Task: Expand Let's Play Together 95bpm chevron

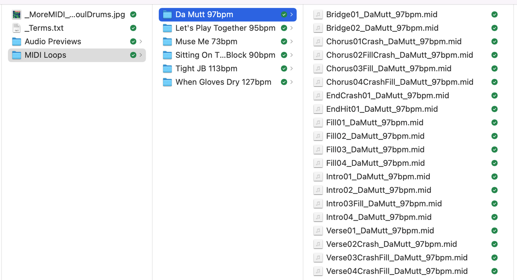Action: click(292, 28)
